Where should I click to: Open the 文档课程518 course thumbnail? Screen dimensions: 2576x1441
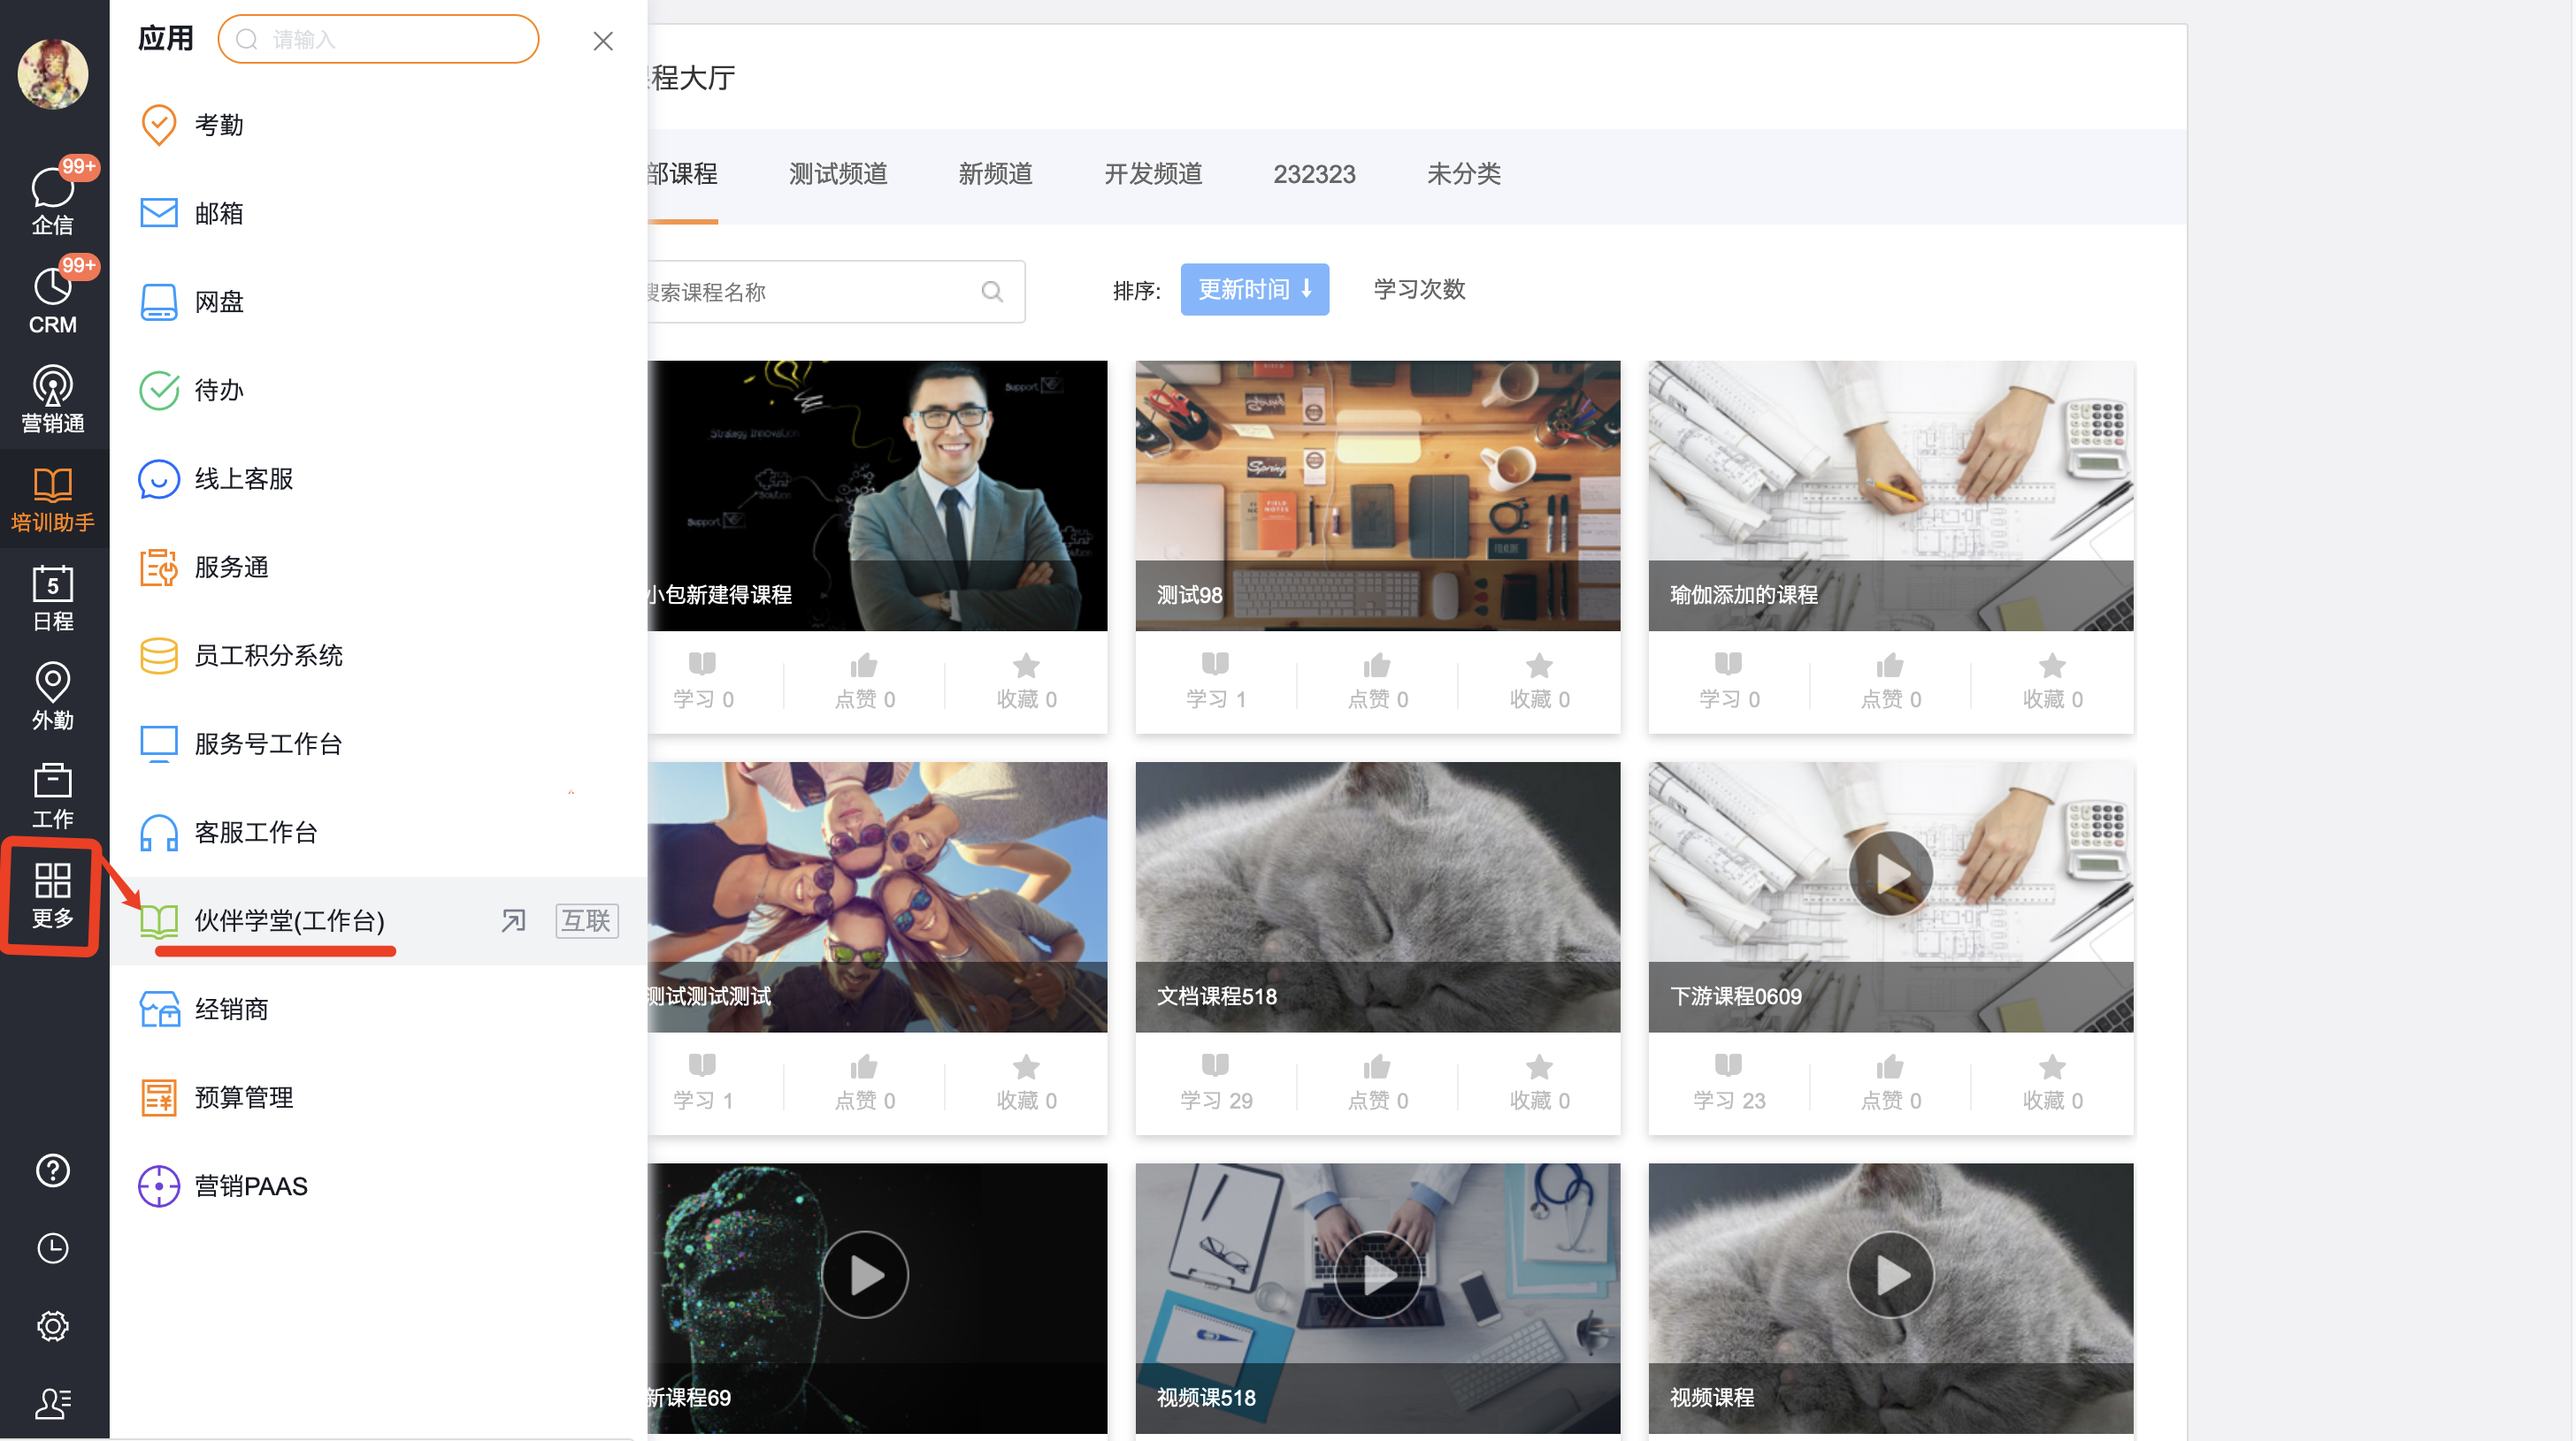pos(1378,897)
